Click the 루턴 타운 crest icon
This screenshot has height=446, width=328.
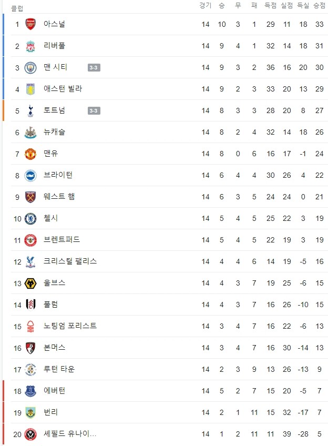(30, 370)
